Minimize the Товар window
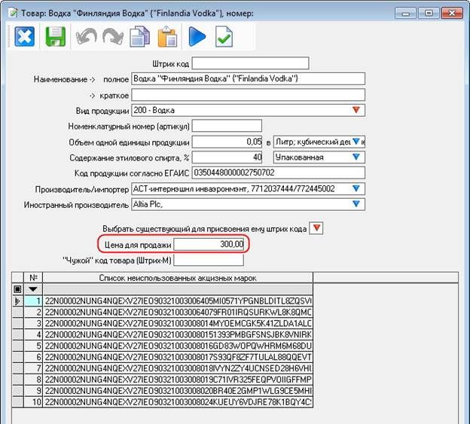The image size is (470, 424). pyautogui.click(x=405, y=14)
